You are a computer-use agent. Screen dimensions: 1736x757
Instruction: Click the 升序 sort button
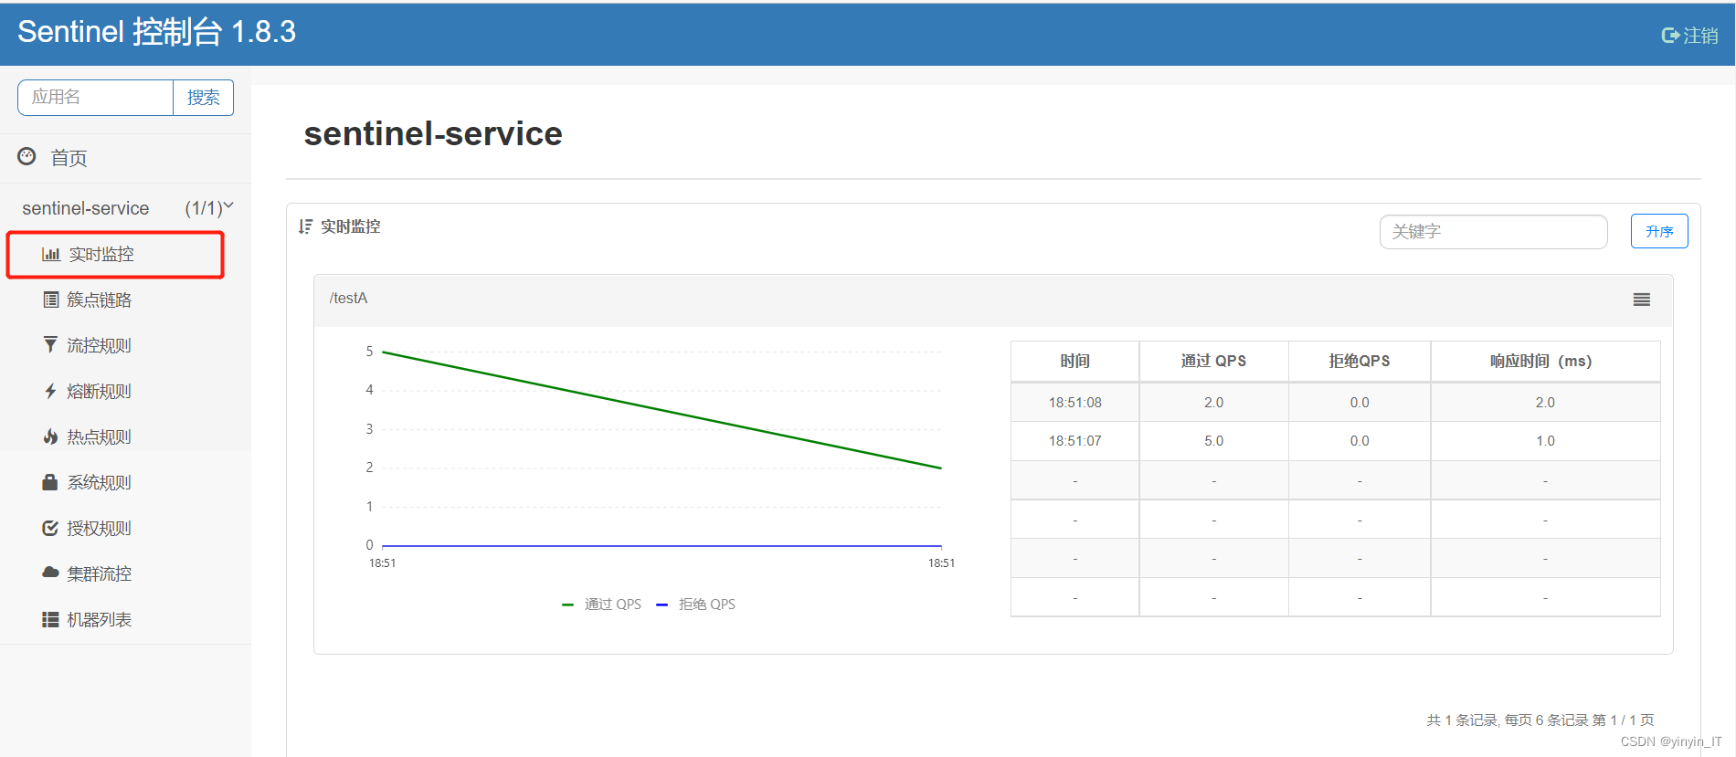[x=1659, y=231]
